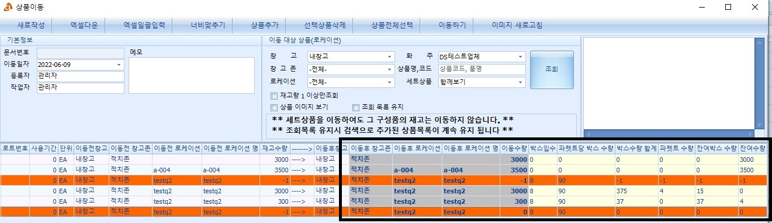The width and height of the screenshot is (772, 223).
Task: Click the 상품추가 toolbar item
Action: [x=265, y=26]
